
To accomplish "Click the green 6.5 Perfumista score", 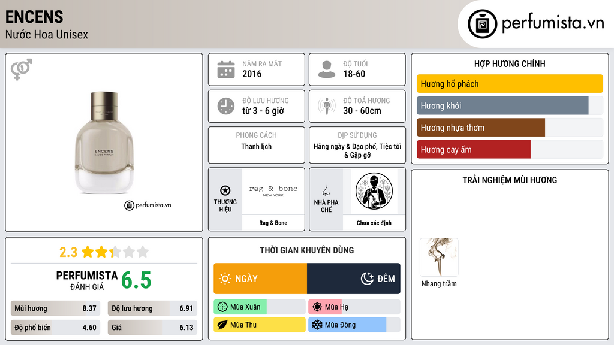I will point(136,280).
